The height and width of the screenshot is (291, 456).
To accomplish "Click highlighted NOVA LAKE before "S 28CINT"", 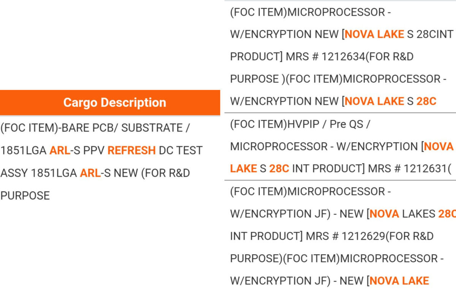I will click(374, 34).
